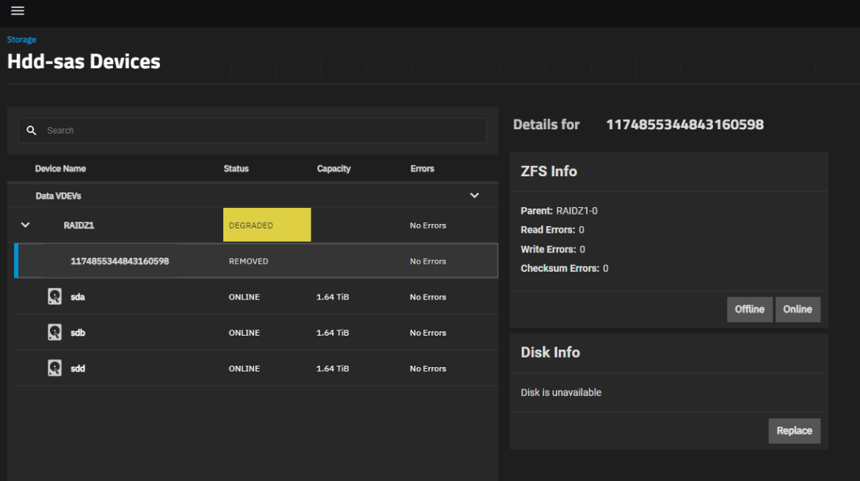Click the sdb disk icon
The image size is (860, 481).
54,333
